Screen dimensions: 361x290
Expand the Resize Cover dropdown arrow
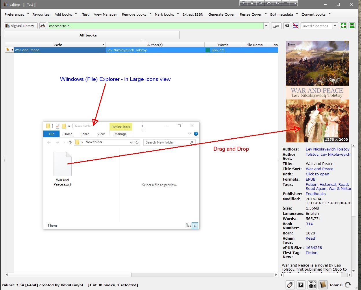[x=266, y=14]
